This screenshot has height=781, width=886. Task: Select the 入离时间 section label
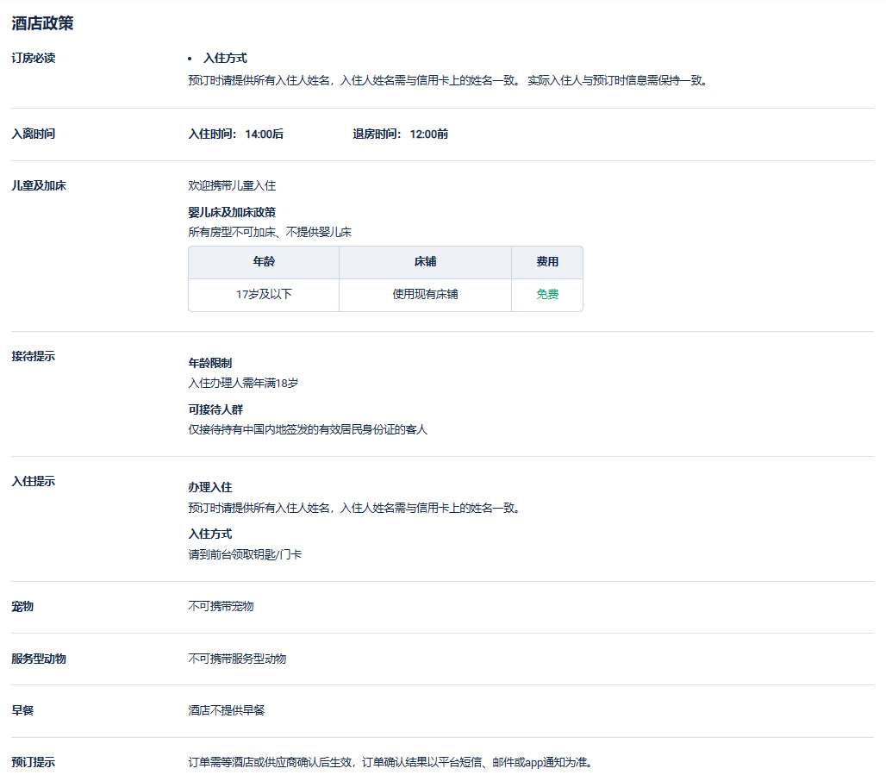(34, 134)
